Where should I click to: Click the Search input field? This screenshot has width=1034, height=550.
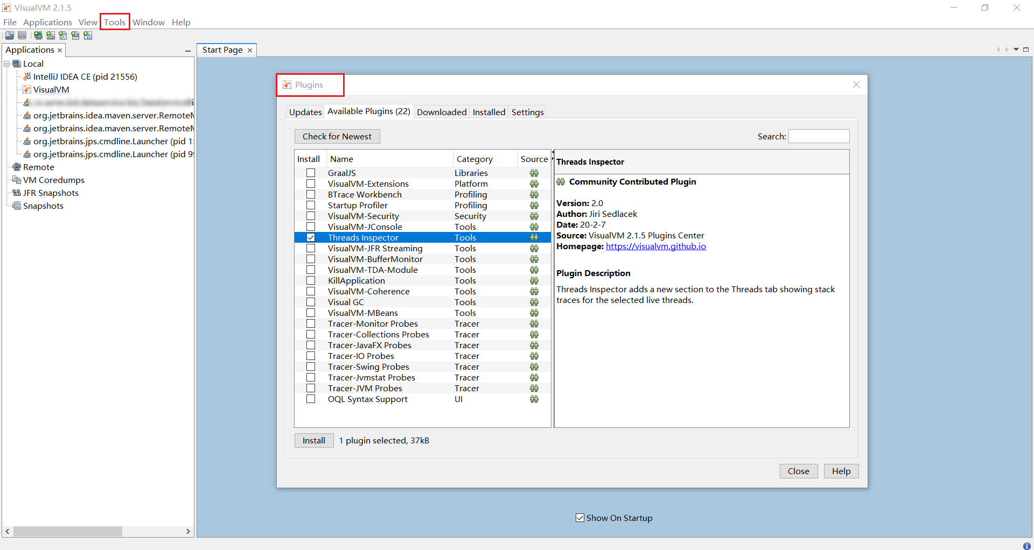pyautogui.click(x=819, y=136)
